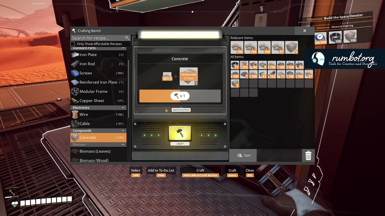The height and width of the screenshot is (216, 385).
Task: Pick the blue Screws stack of 100
Action: 290,74
